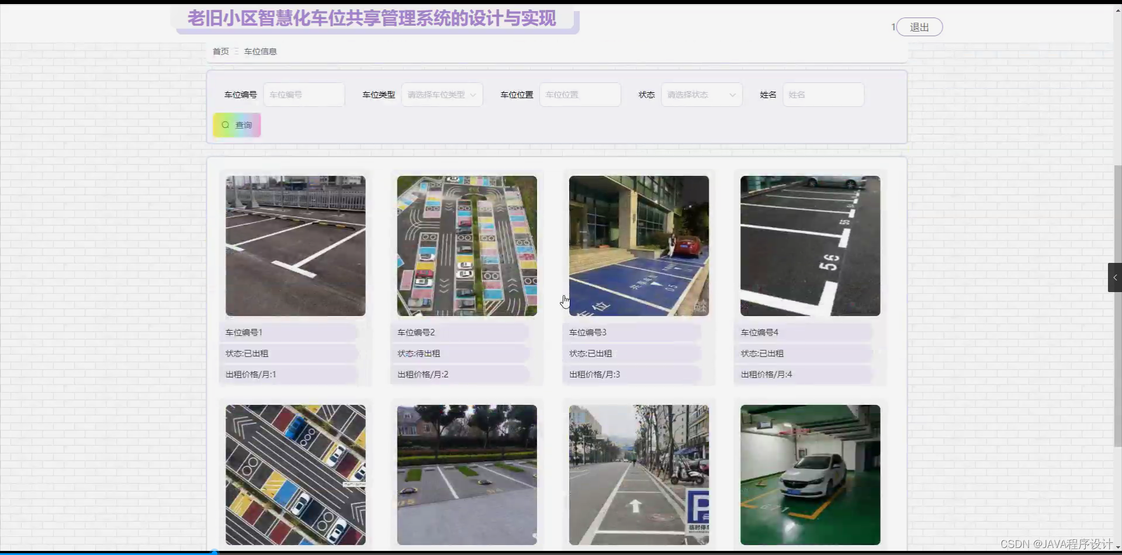
Task: Open roadside arrow street parking thumbnail
Action: 639,475
